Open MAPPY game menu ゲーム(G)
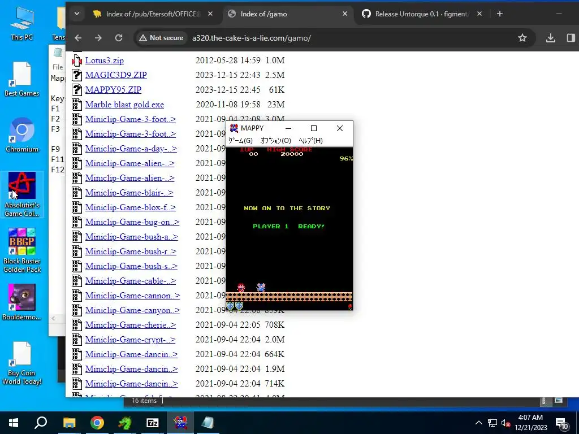Viewport: 579px width, 434px height. click(240, 141)
